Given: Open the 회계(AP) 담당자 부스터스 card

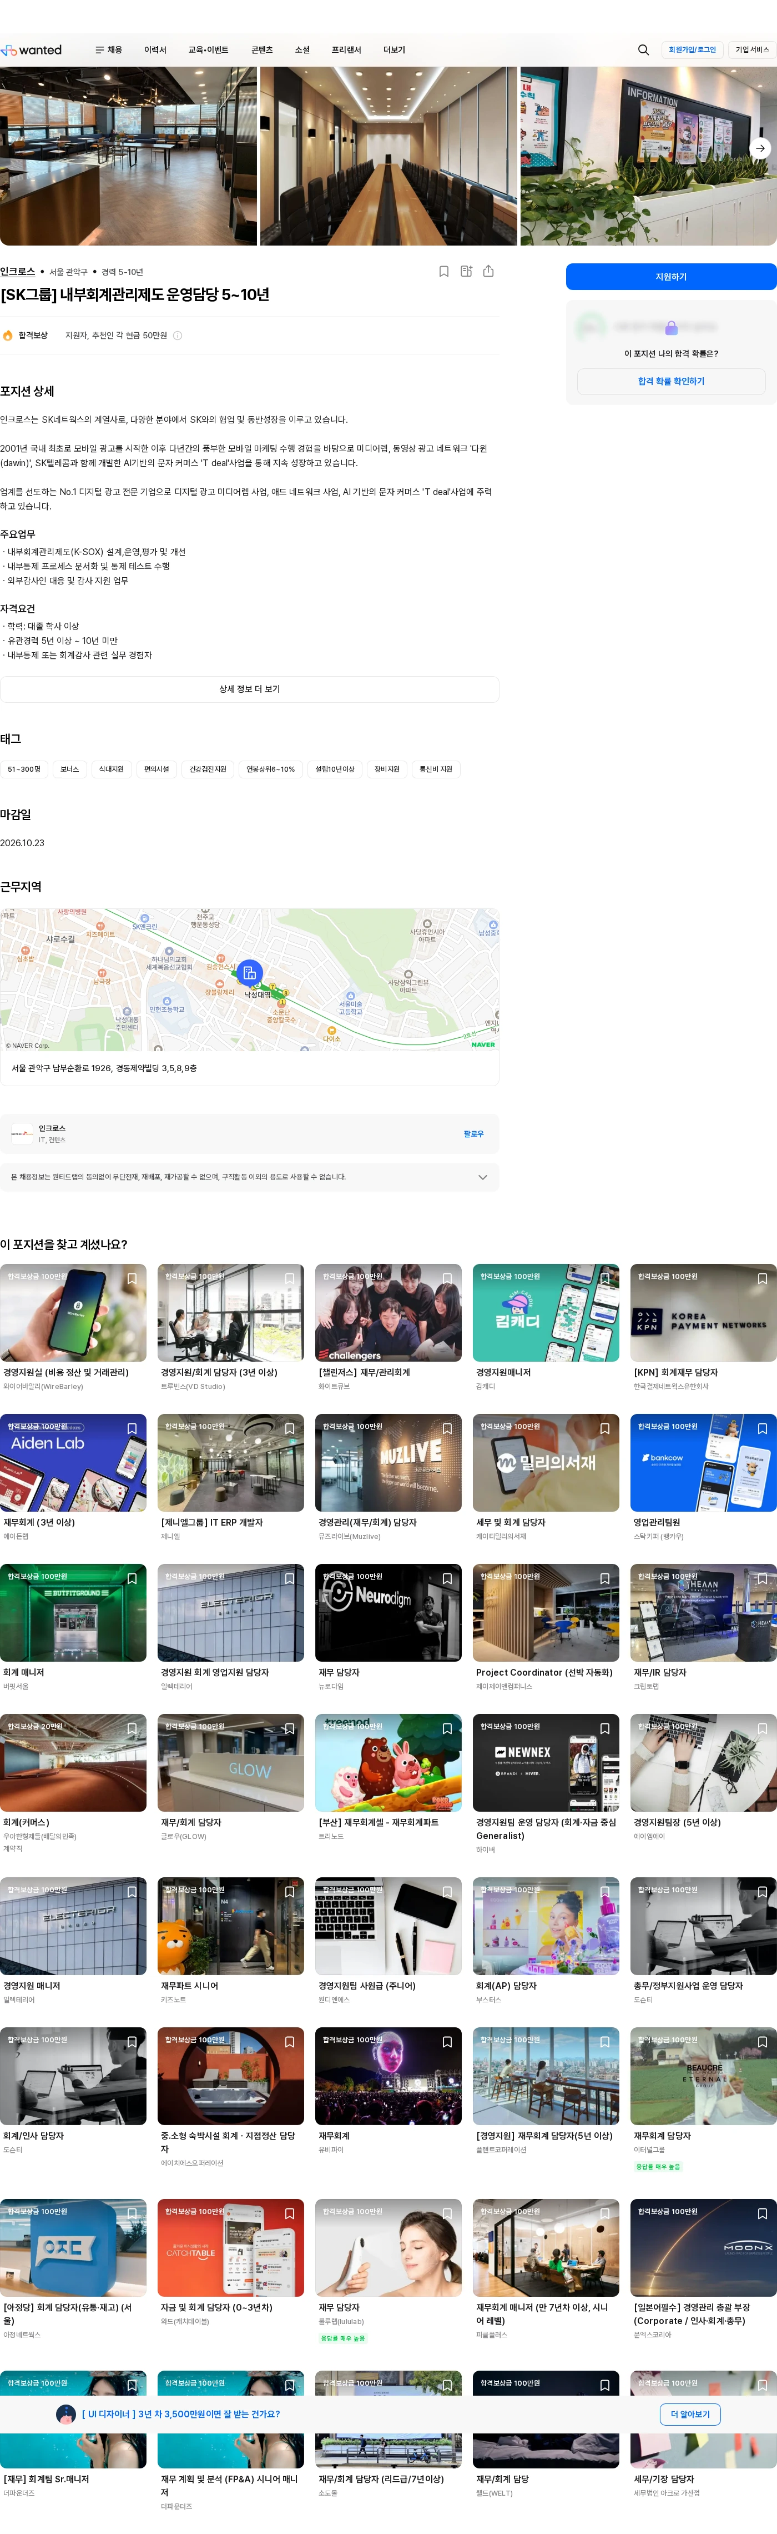Looking at the screenshot, I should [546, 1941].
